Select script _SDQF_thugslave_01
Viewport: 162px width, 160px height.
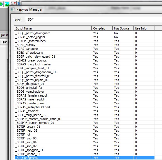[30, 84]
